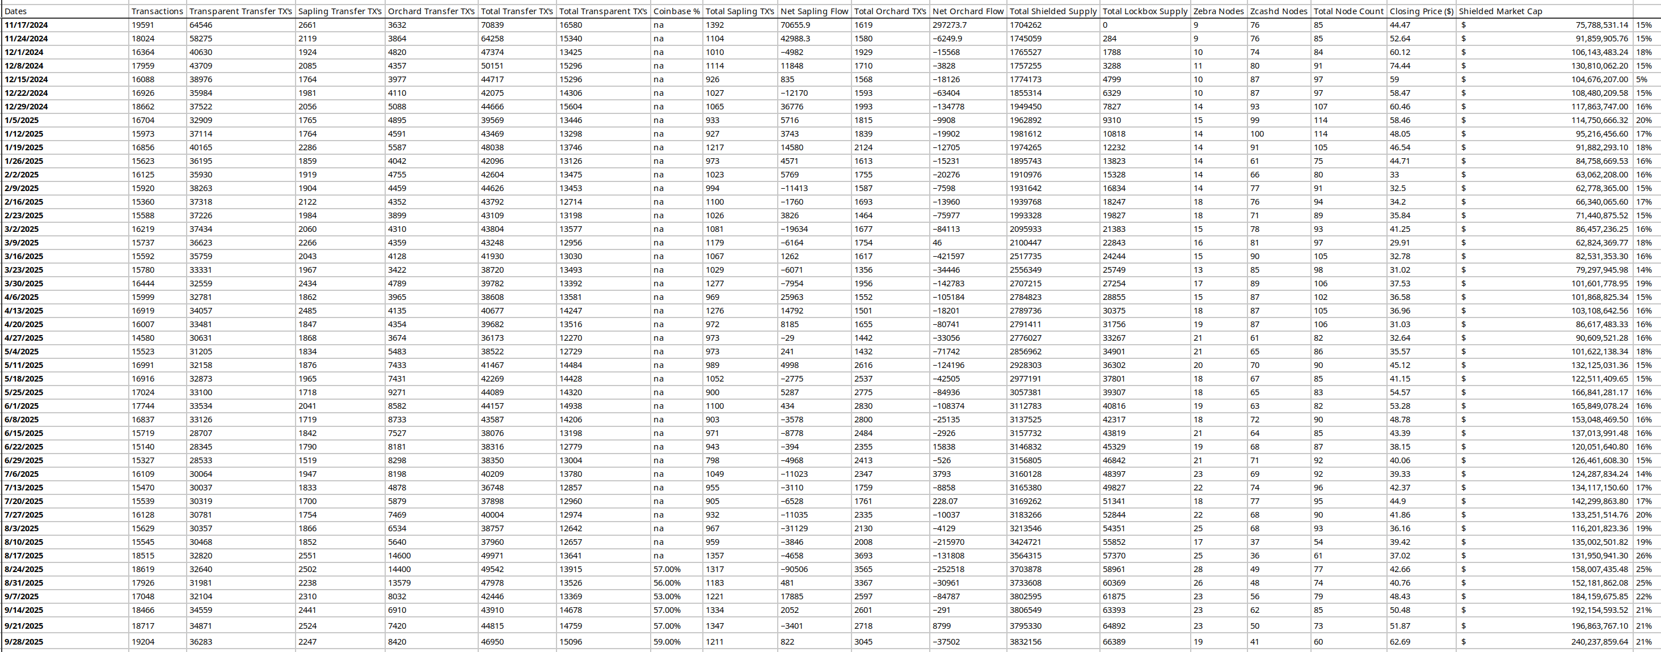Select the 9/28/2025 date cell
Viewport: 1661px width, 652px height.
point(24,642)
